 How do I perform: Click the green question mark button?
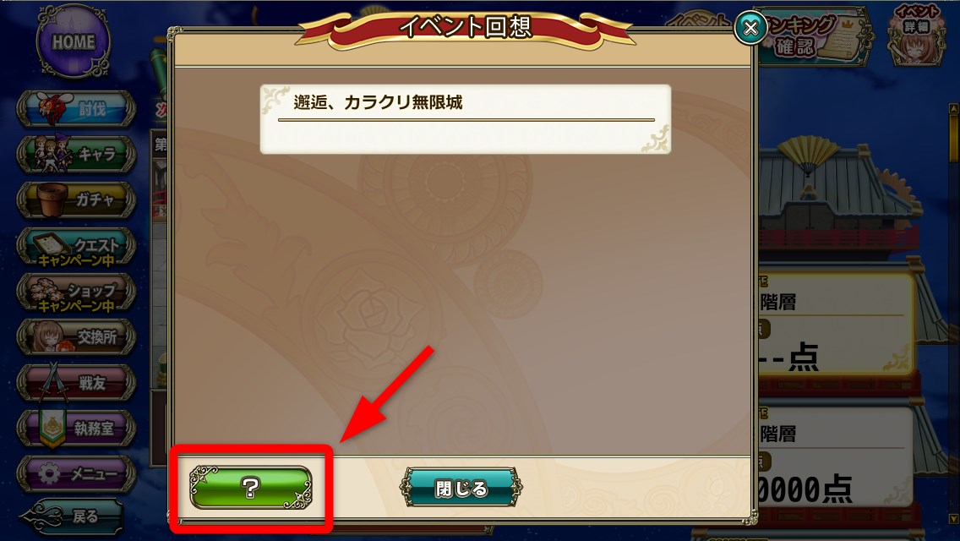pos(251,488)
